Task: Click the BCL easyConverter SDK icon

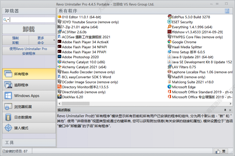Action: click(59, 77)
